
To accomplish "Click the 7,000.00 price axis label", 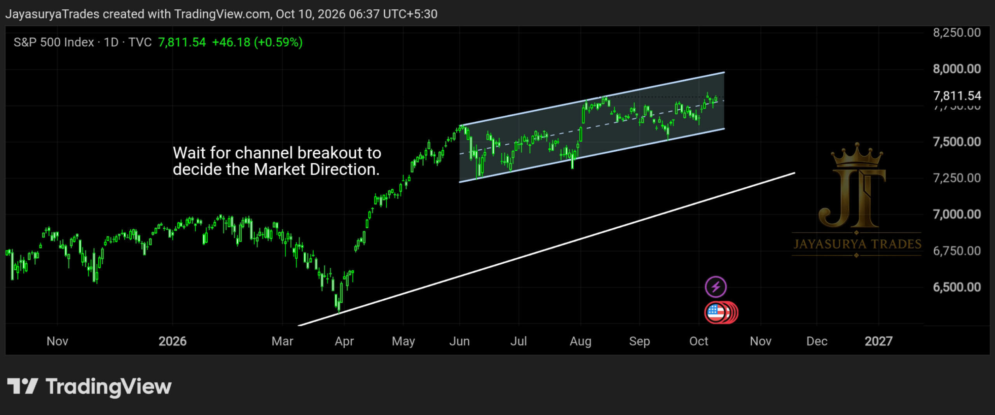I will (957, 214).
